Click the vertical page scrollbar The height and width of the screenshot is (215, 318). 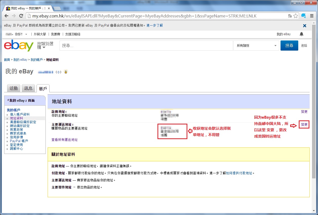click(314, 101)
